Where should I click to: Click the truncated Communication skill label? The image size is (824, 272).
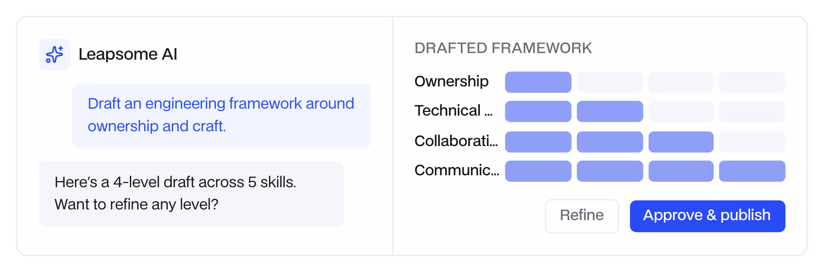tap(457, 170)
